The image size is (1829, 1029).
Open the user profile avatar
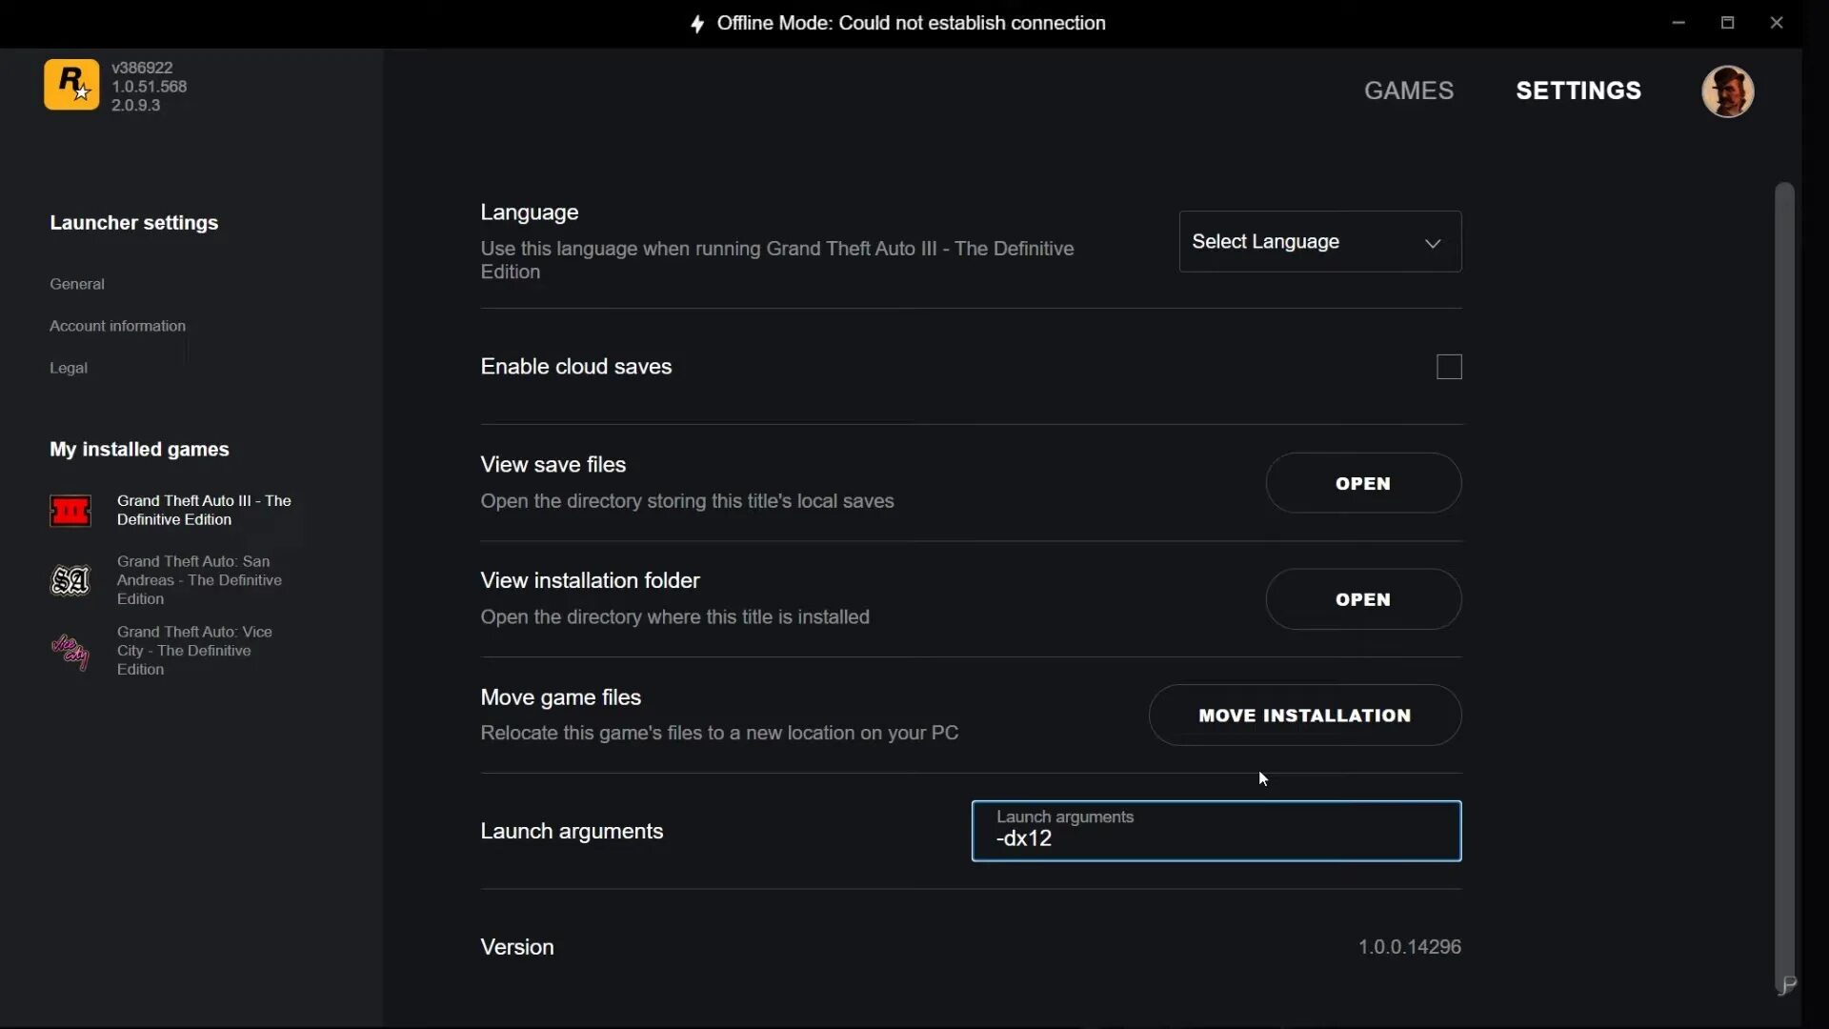(1727, 91)
